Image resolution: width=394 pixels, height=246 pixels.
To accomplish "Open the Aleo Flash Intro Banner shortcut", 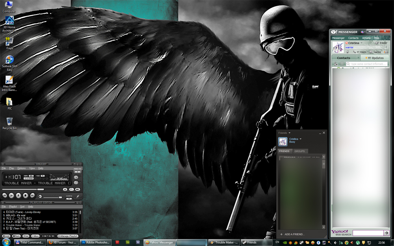I will [x=9, y=83].
